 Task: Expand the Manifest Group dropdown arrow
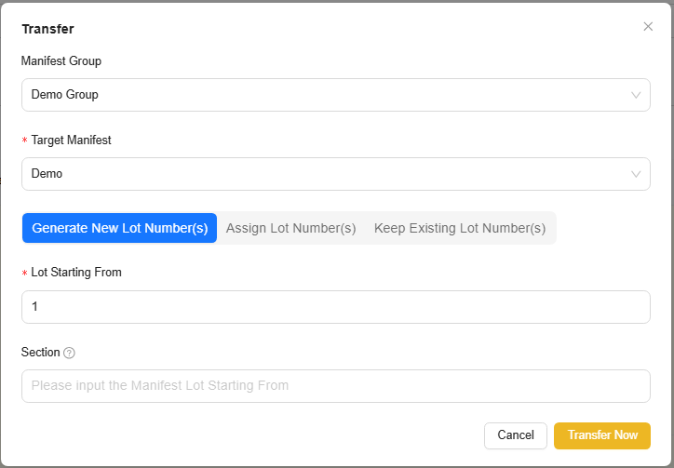(636, 95)
